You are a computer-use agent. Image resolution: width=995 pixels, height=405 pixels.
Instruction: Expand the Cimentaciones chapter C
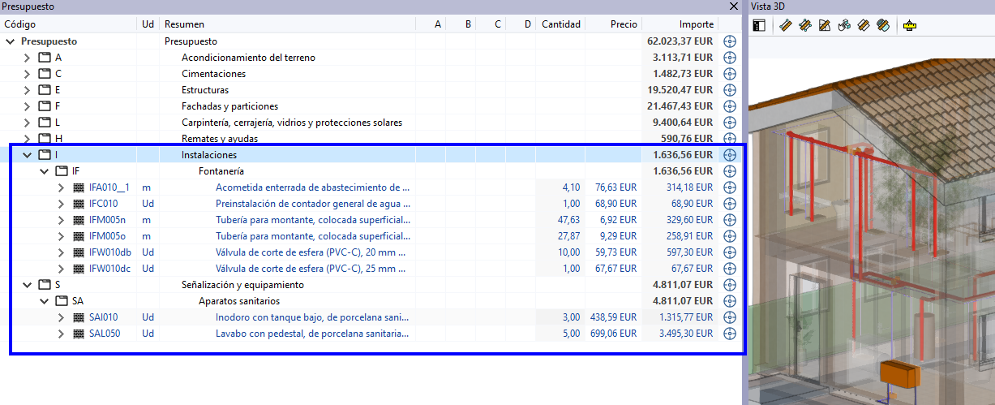click(x=27, y=74)
